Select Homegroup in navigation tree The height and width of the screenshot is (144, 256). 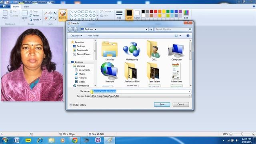click(81, 86)
